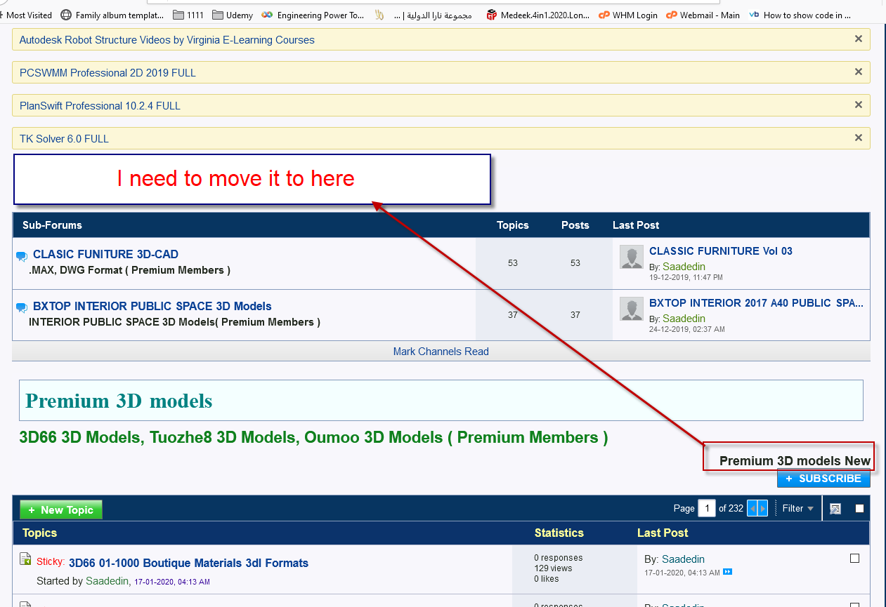Open the Engineering Power Tools bookmark

[313, 15]
